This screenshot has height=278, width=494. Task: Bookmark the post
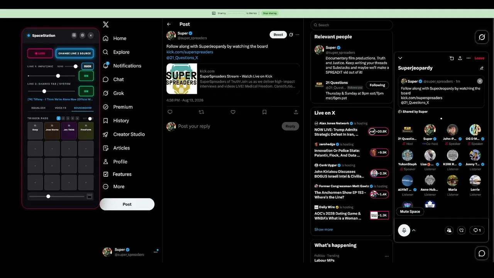[264, 112]
